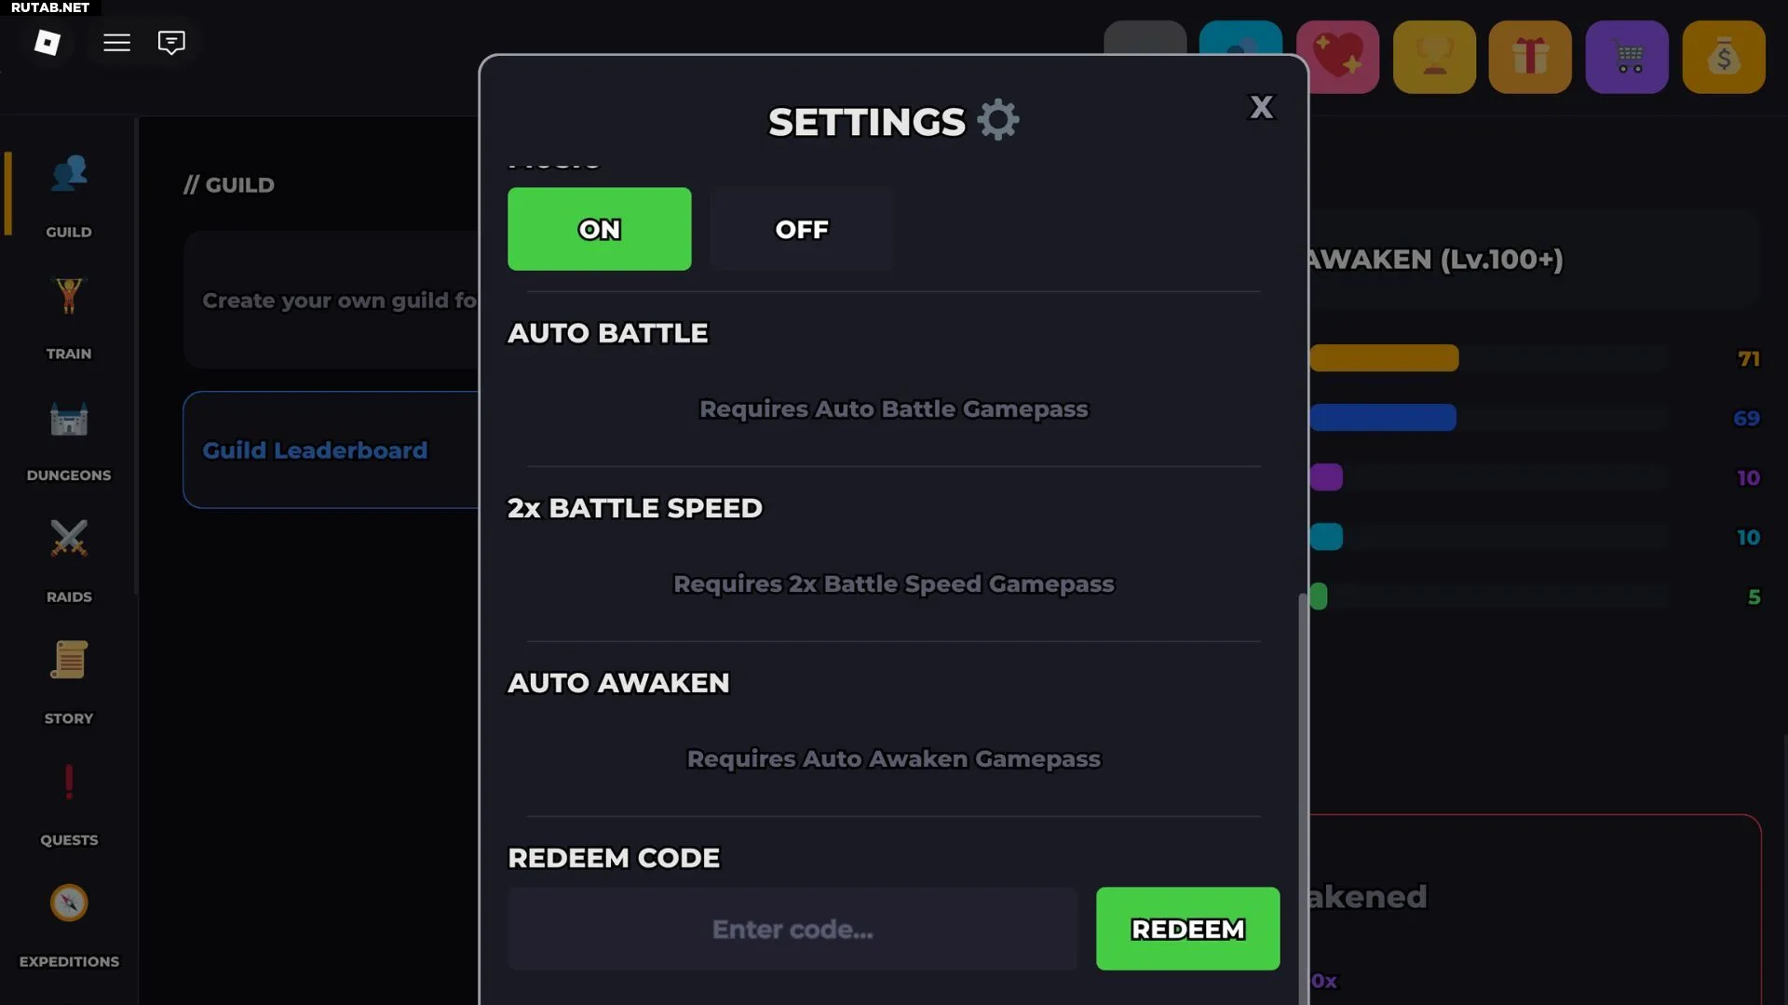Viewport: 1788px width, 1005px height.
Task: Open the Dungeons castle icon
Action: point(69,420)
